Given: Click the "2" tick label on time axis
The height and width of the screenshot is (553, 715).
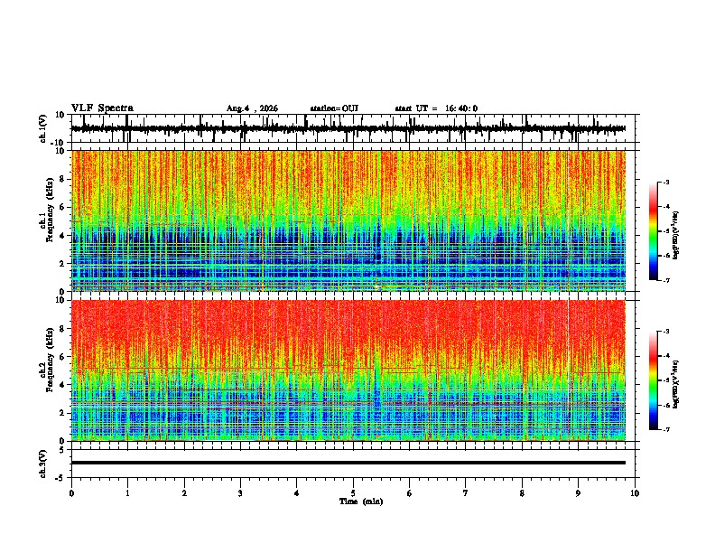Looking at the screenshot, I should click(184, 493).
